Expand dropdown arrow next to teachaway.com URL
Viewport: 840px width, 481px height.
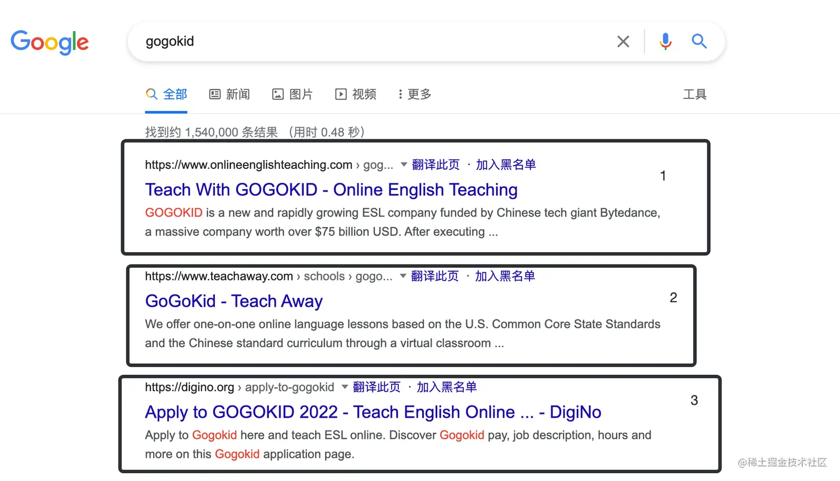point(403,276)
